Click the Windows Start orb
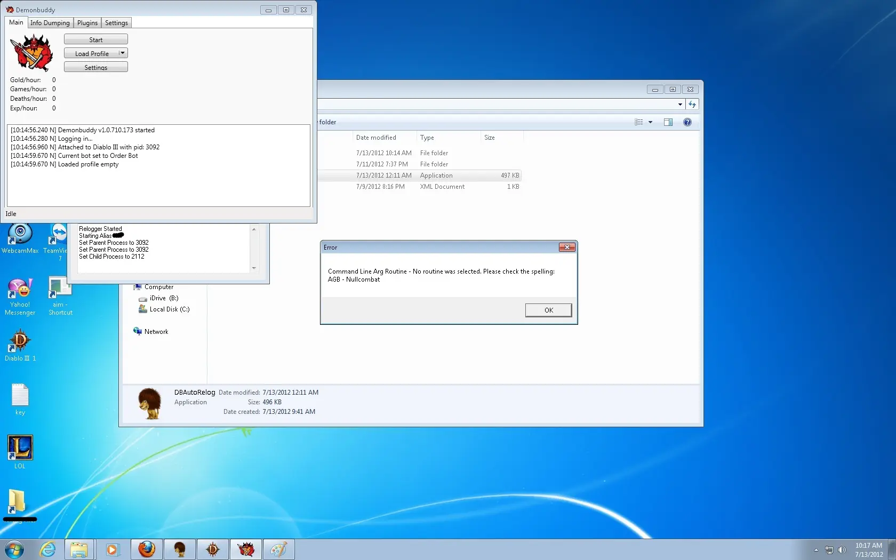896x560 pixels. pos(14,549)
